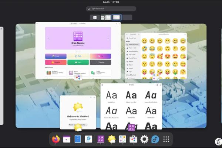Activate the Software window with Drum Machine banner
Screen dimensions: 222x148
78,50
